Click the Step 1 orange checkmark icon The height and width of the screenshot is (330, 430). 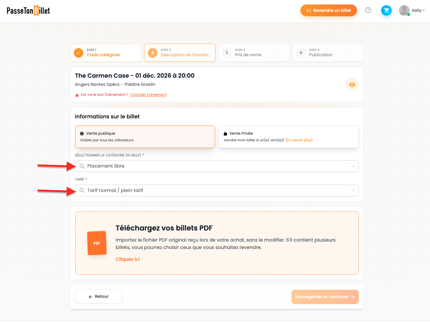click(79, 53)
